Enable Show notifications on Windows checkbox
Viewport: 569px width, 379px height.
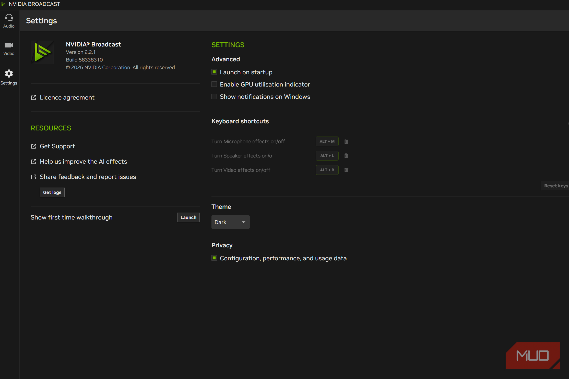pyautogui.click(x=214, y=96)
